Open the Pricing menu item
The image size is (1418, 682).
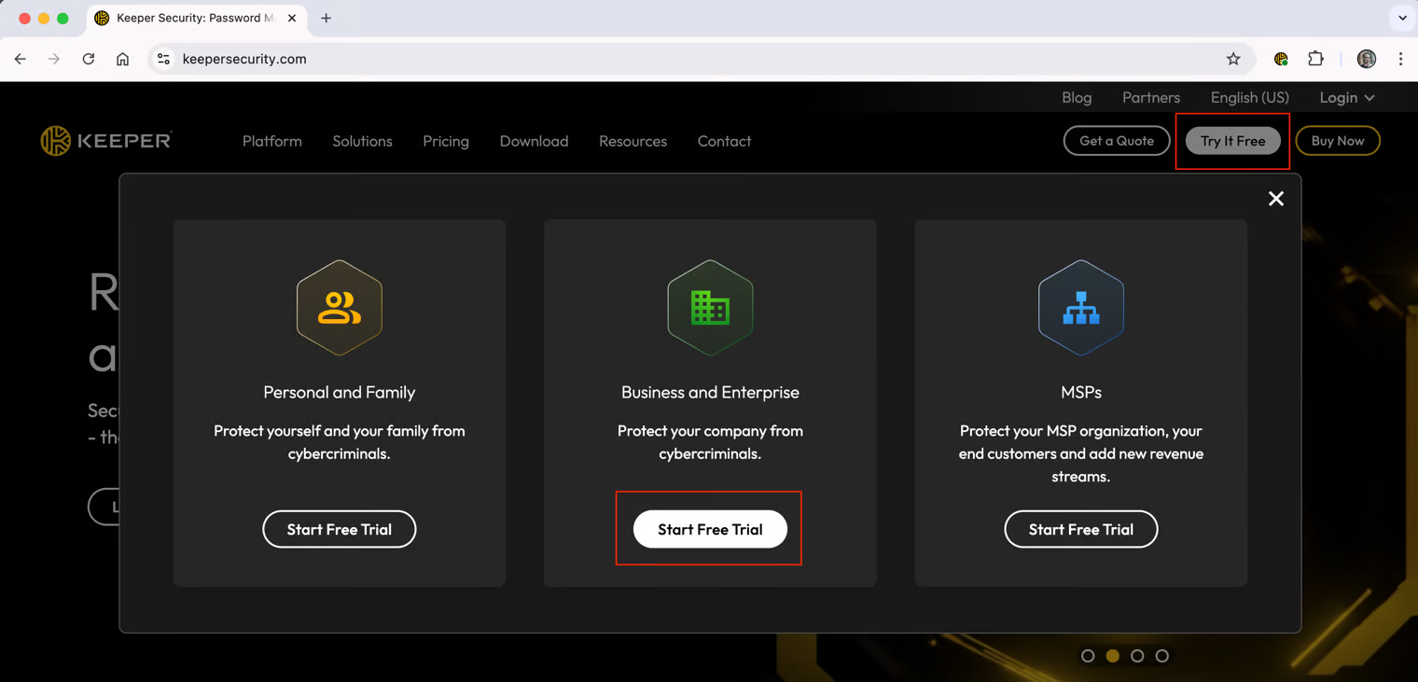point(446,141)
